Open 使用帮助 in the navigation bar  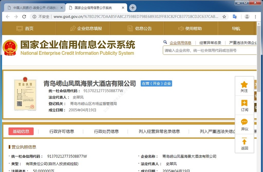191,29
